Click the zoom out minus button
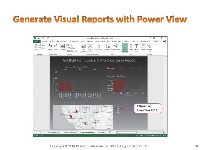The image size is (200, 150). (x=145, y=136)
